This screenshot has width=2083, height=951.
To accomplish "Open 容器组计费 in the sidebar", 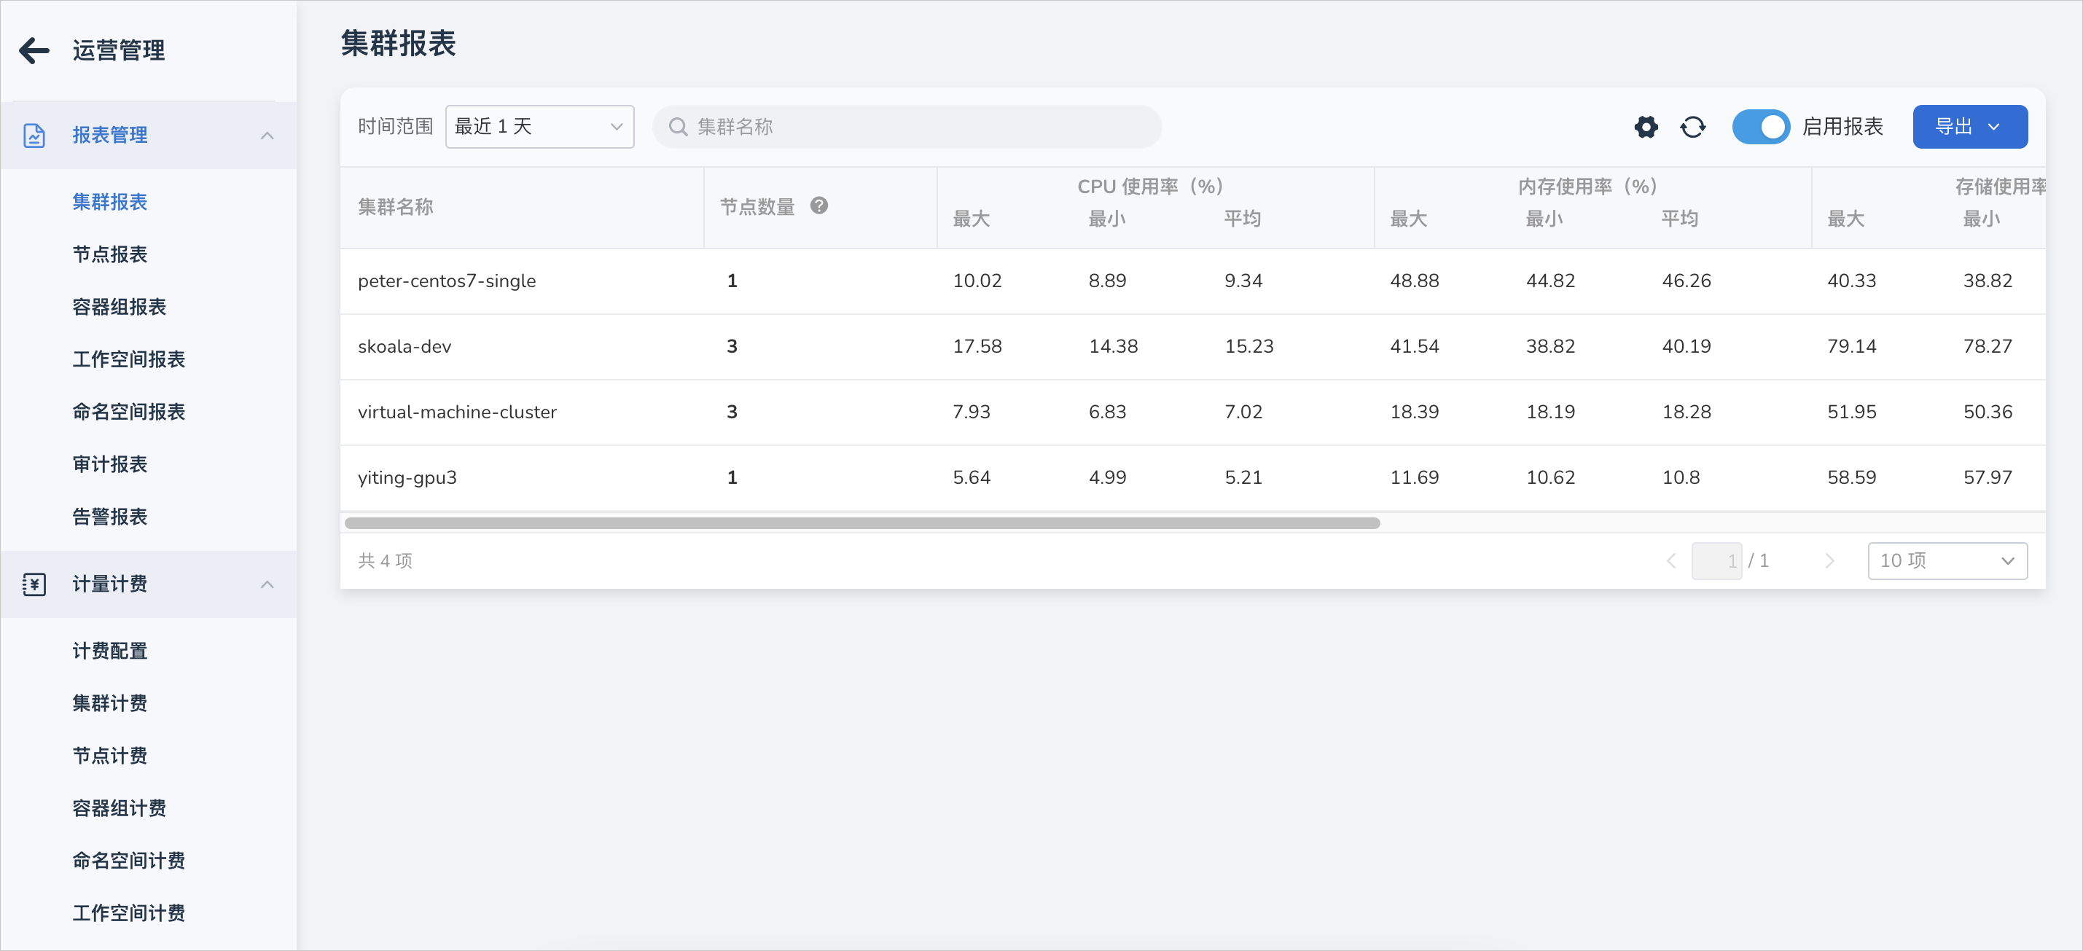I will click(x=119, y=808).
